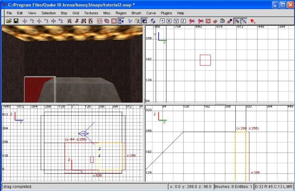Image resolution: width=295 pixels, height=191 pixels.
Task: Open the Help menu
Action: (x=181, y=13)
